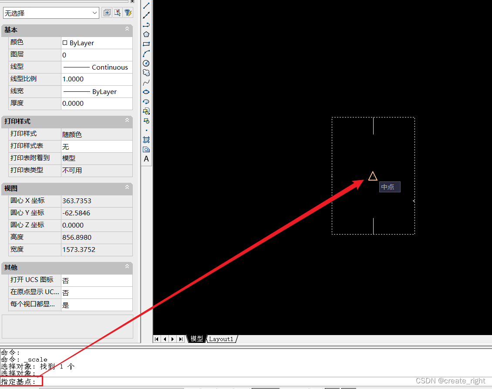Edit the 厚度 value 0.0000
The width and height of the screenshot is (492, 389).
[97, 104]
